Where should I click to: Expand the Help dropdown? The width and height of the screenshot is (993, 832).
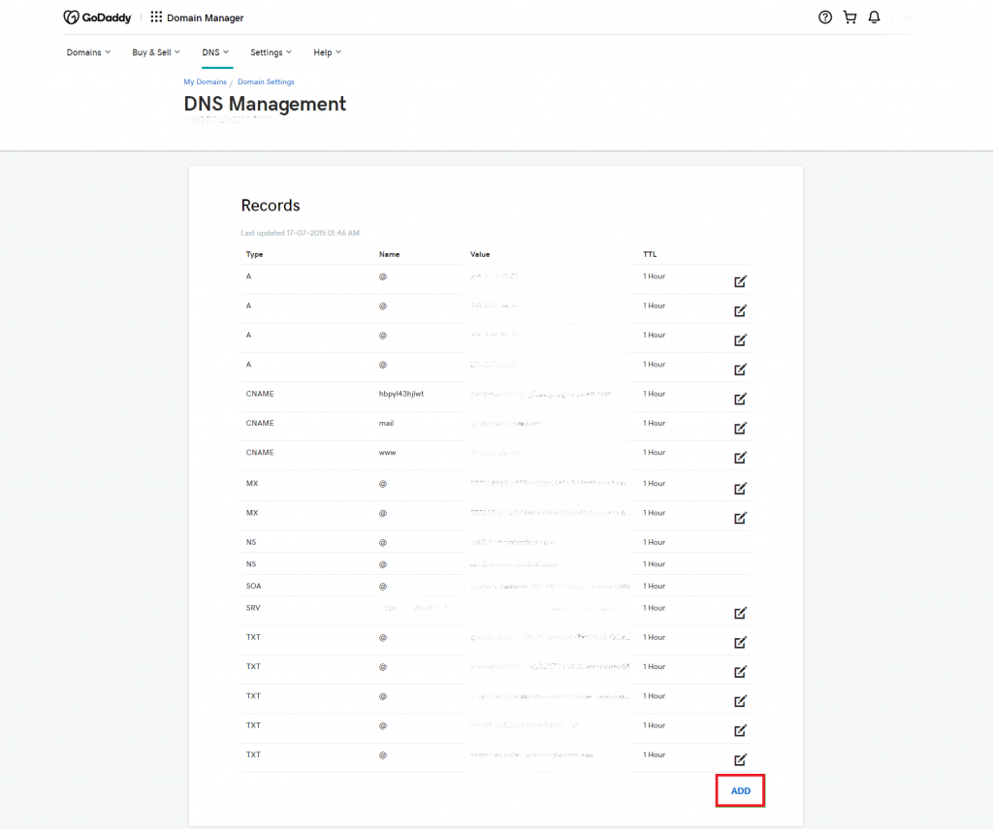[327, 52]
